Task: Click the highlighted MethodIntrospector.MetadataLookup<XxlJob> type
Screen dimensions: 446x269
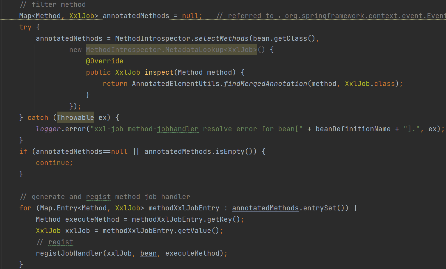Action: tap(171, 50)
